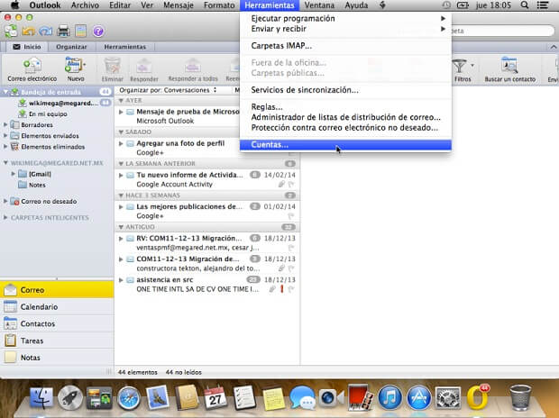Screen dimensions: 559x418
Task: Choose Reglas... menu entry
Action: 345,107
